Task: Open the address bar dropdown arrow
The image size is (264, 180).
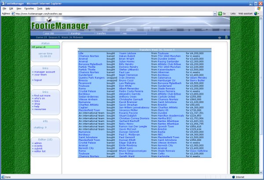Action: (215, 14)
